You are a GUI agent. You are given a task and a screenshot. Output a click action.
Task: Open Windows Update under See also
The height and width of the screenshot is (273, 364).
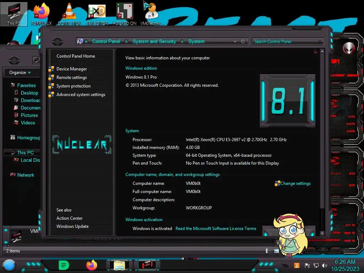[x=73, y=226]
